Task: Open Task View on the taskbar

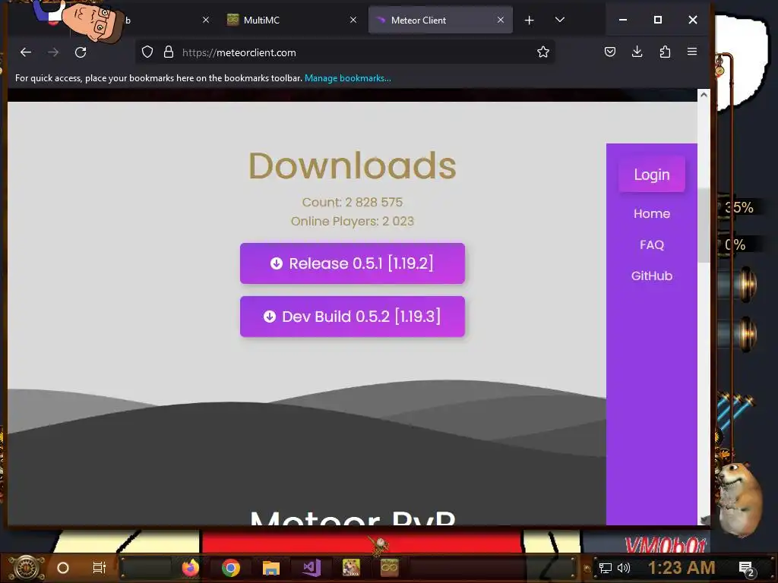Action: point(100,568)
